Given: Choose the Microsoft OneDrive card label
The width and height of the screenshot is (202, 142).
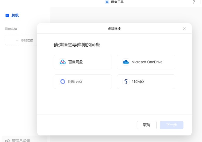Looking at the screenshot, I should tap(147, 62).
